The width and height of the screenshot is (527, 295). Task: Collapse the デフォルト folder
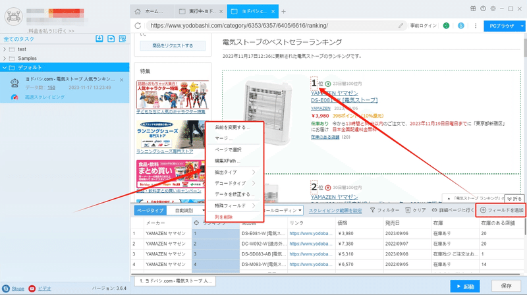[x=5, y=68]
